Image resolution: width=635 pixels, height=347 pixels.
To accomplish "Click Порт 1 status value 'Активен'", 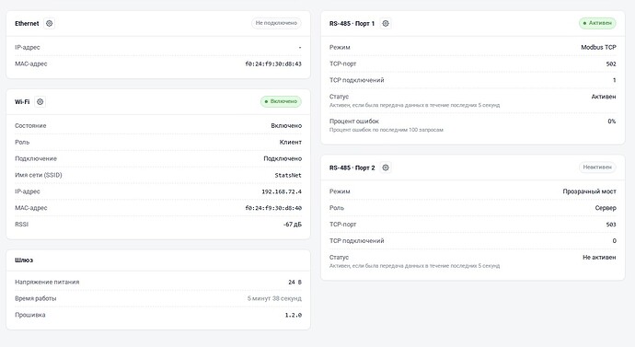I will [x=604, y=97].
